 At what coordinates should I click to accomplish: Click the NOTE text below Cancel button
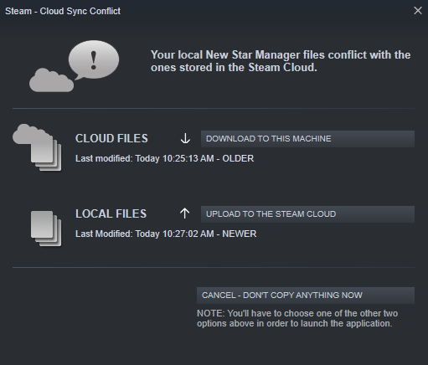point(297,318)
